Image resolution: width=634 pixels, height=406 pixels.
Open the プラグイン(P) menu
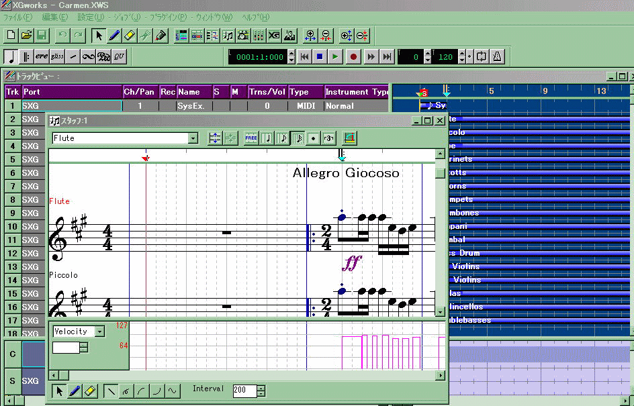pyautogui.click(x=169, y=17)
